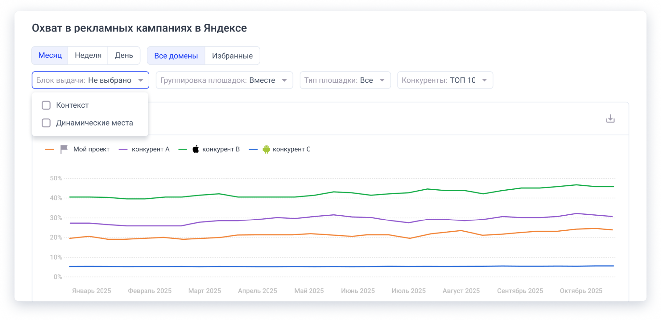Screen dimensions: 661x320
Task: Download chart data via download icon
Action: coord(610,119)
